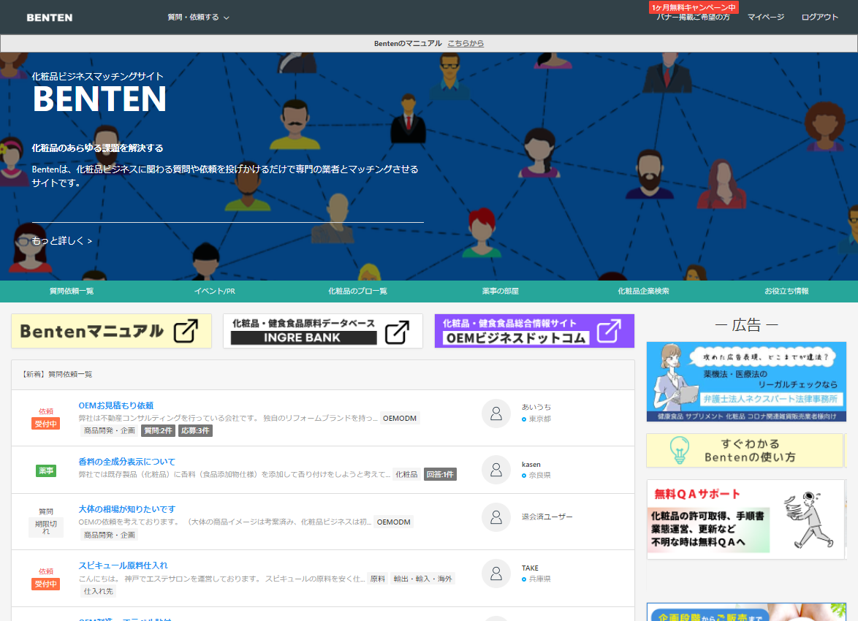Screen dimensions: 858x621
Task: Click the INGRE BANK database banner
Action: pyautogui.click(x=323, y=331)
